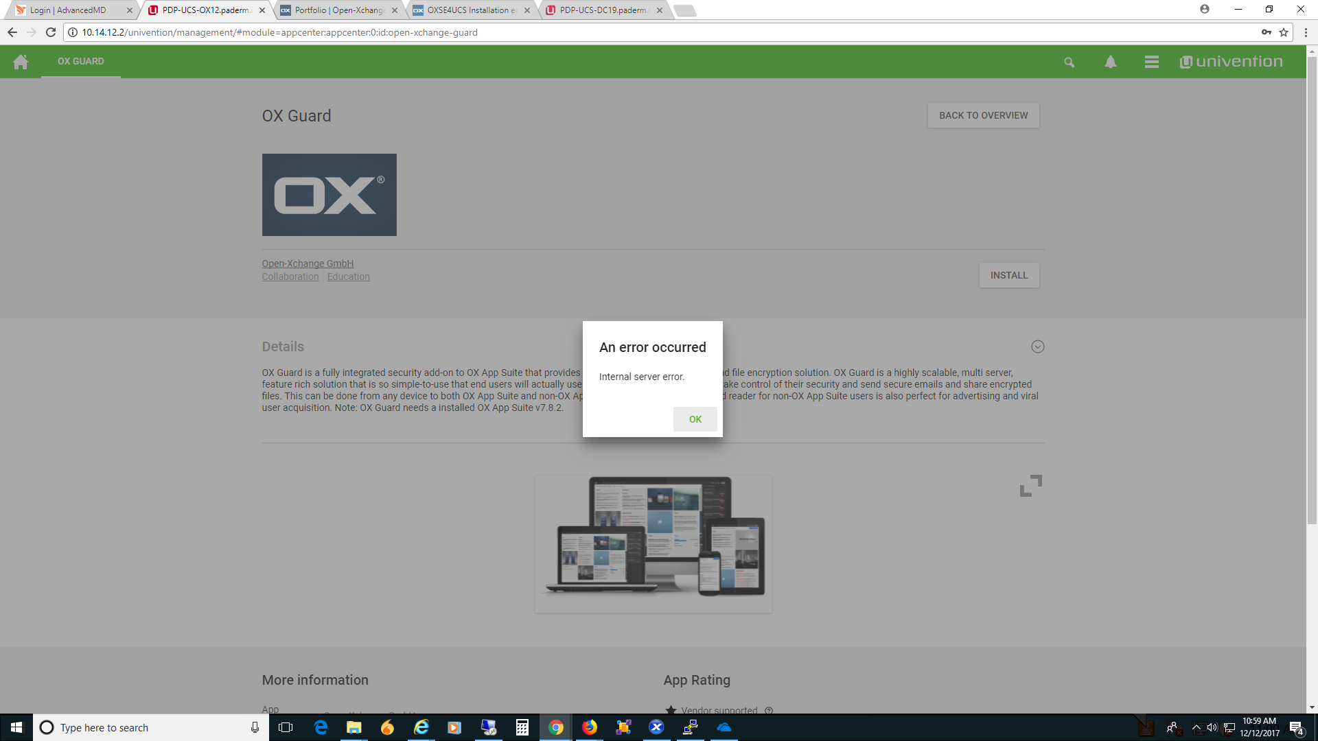Open the Education category link
This screenshot has height=741, width=1318.
click(x=348, y=277)
